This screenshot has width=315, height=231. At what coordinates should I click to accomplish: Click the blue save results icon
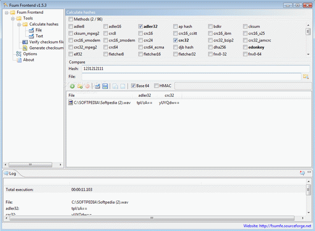pyautogui.click(x=105, y=86)
